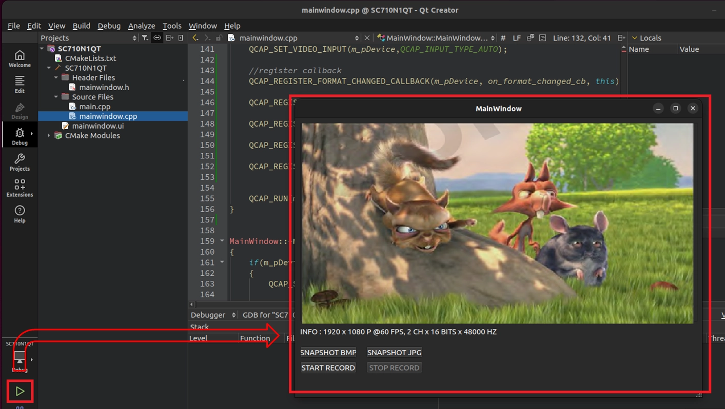Select the Debug mode in the sidebar
The width and height of the screenshot is (725, 409).
(19, 136)
